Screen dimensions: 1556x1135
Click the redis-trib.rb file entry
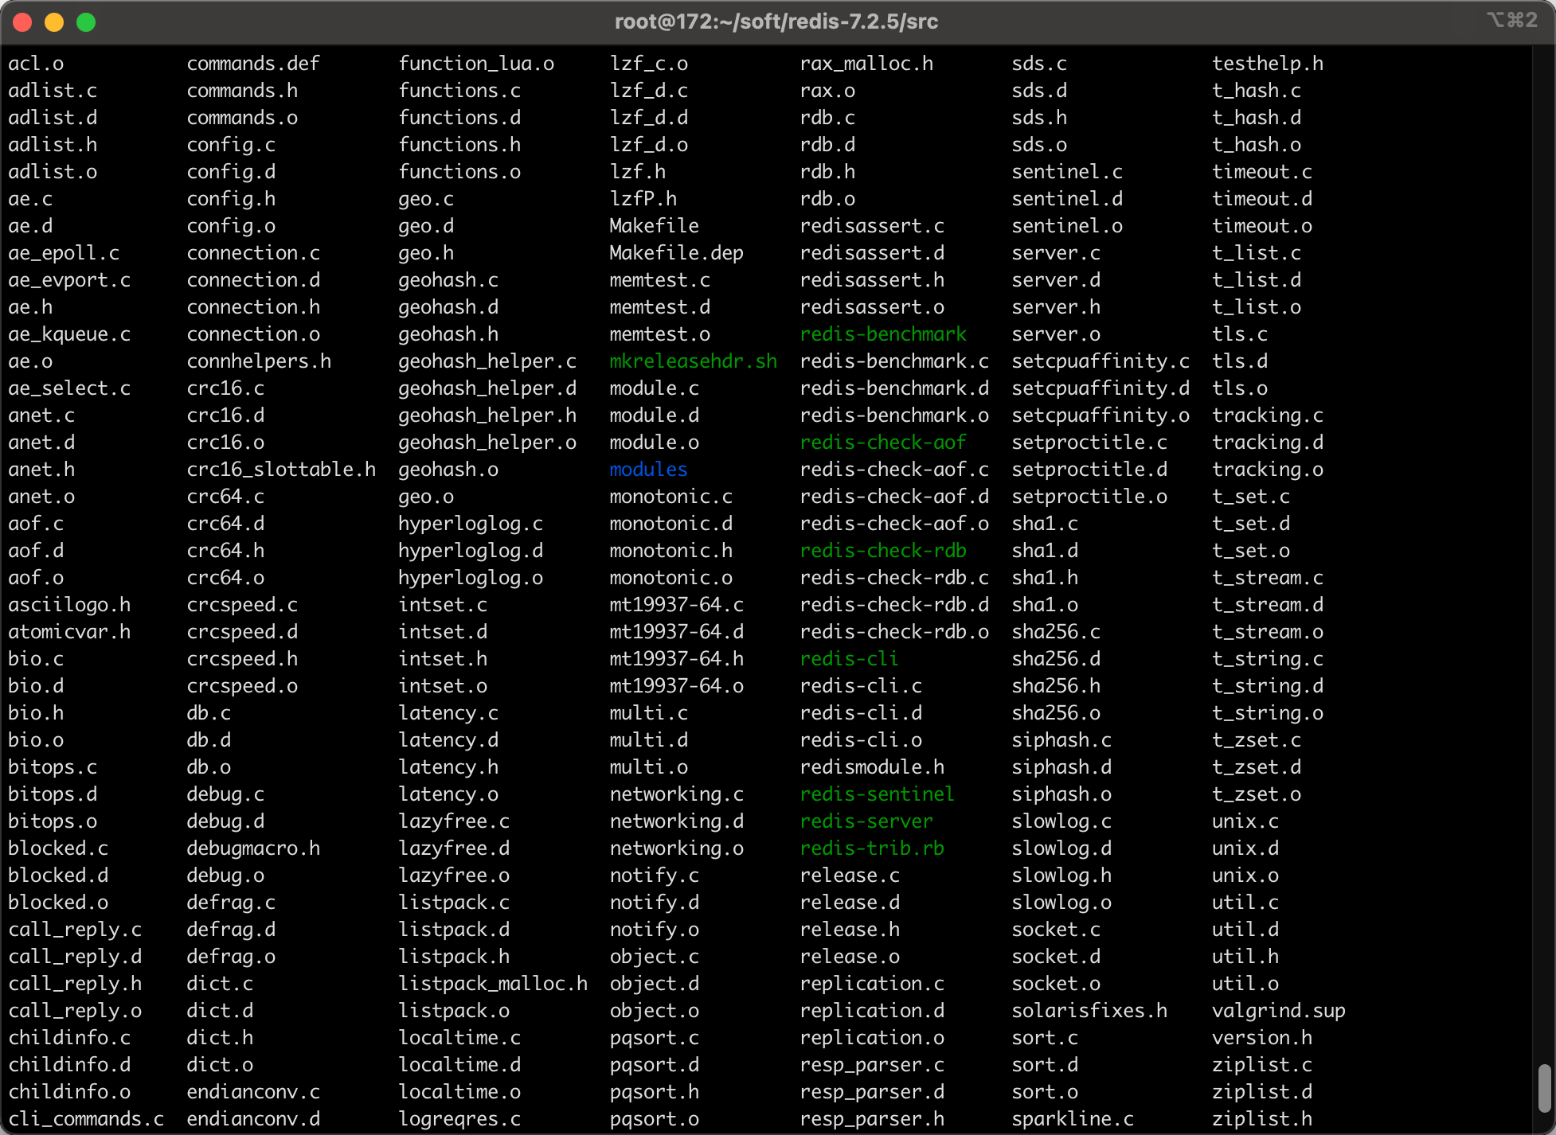coord(872,848)
